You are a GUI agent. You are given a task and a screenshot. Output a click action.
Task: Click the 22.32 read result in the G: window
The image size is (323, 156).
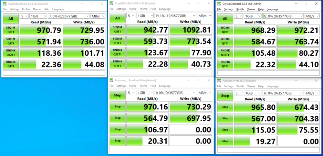coord(255,64)
